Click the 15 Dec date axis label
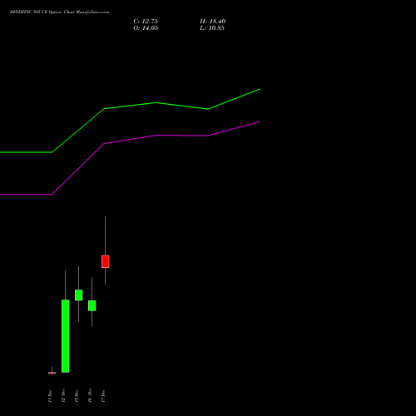Image resolution: width=416 pixels, height=416 pixels. click(77, 396)
